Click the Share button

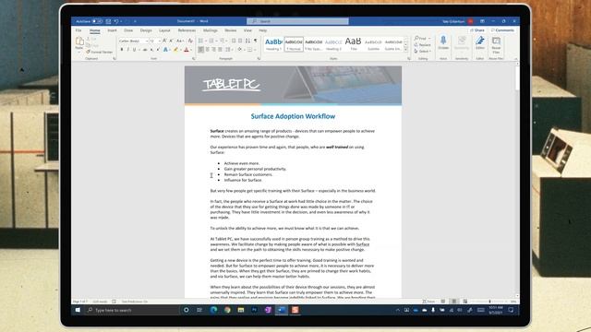(x=477, y=30)
